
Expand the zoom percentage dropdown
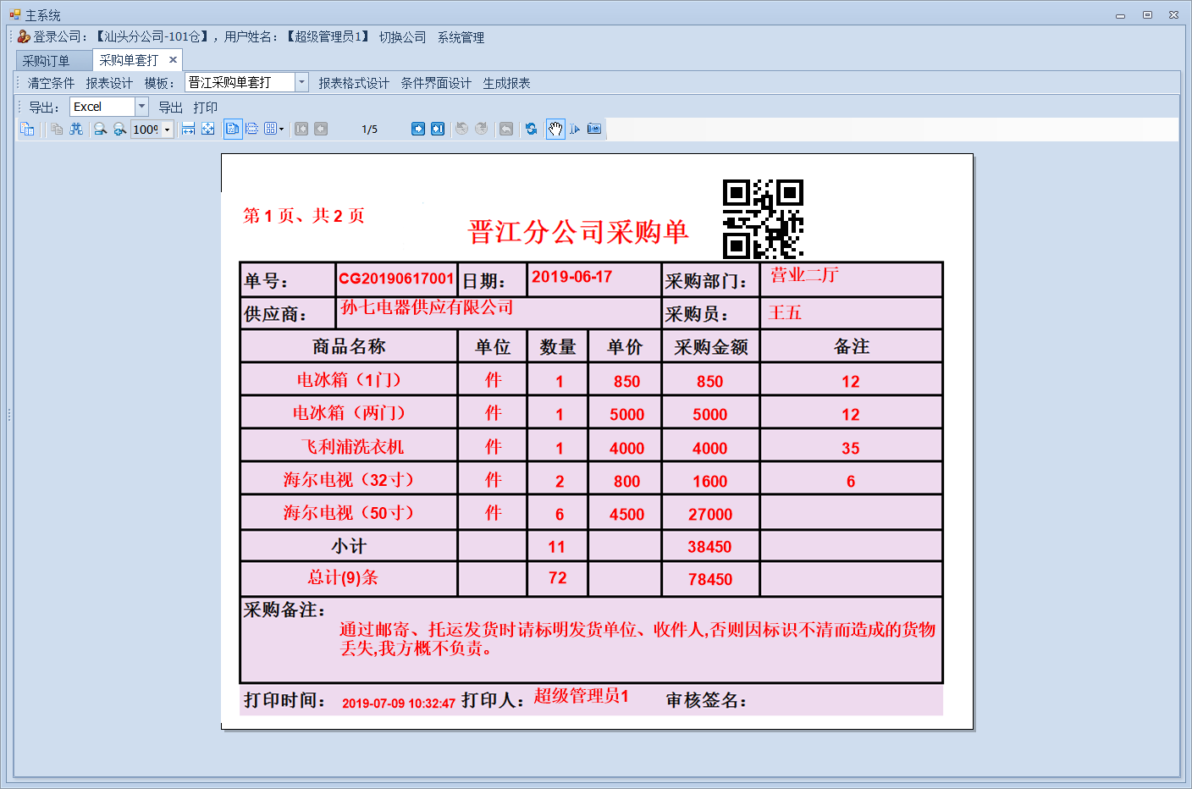[168, 130]
